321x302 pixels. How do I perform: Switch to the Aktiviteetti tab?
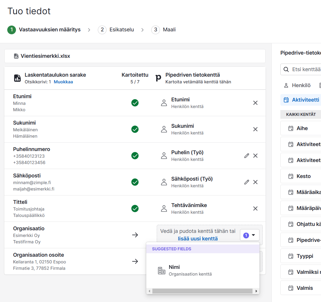(x=301, y=100)
